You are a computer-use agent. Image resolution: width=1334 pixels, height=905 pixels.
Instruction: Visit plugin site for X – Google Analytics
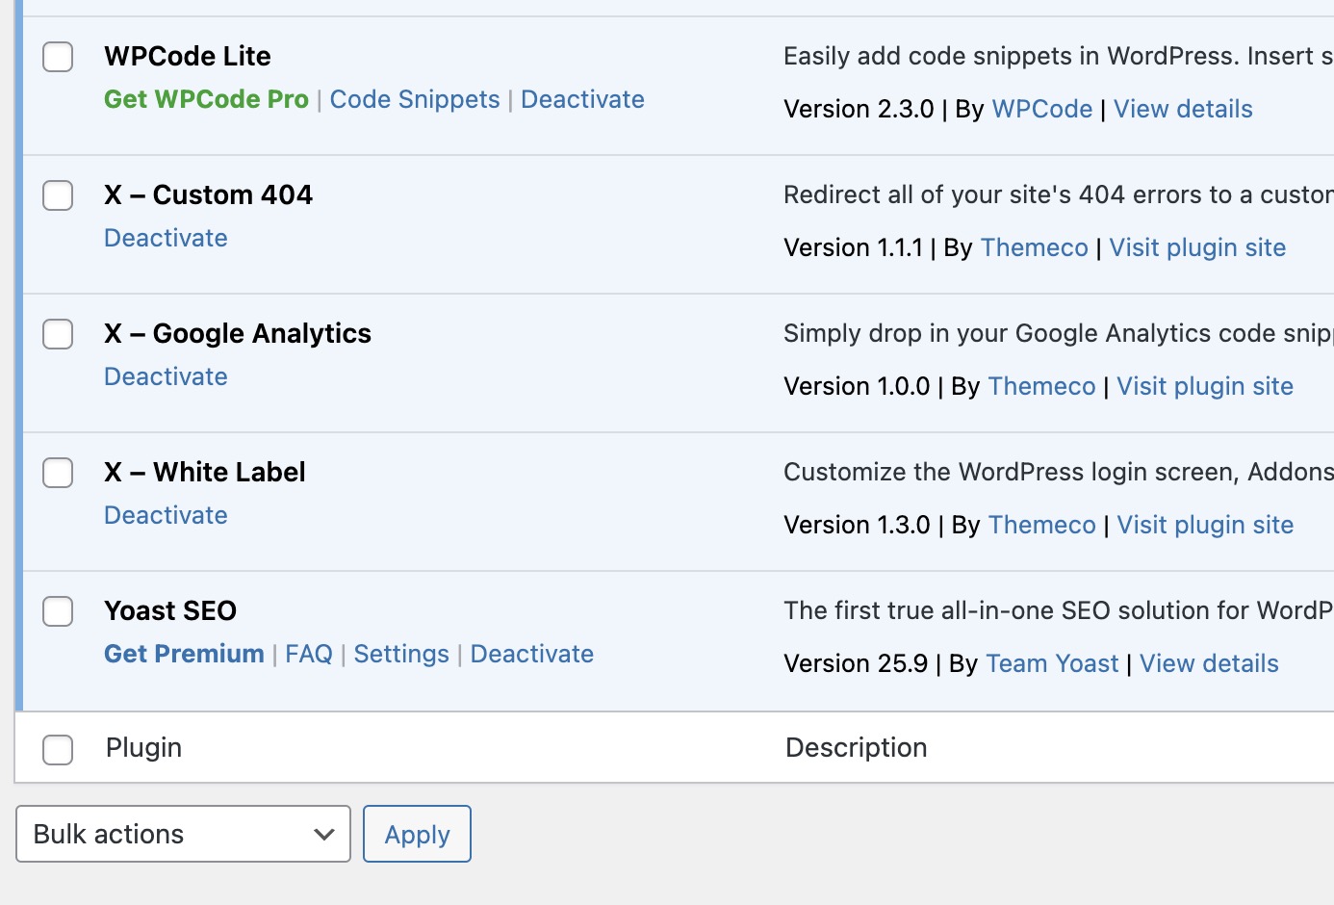tap(1205, 386)
